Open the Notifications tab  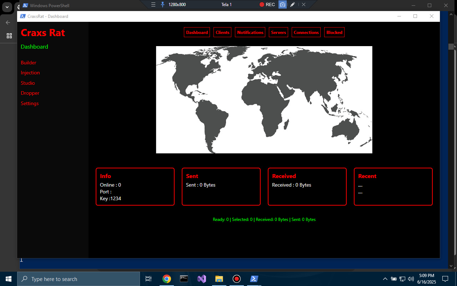point(250,32)
